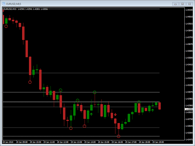Click the 19 Jan 15:00 time label
This screenshot has width=195, height=146.
pos(104,142)
